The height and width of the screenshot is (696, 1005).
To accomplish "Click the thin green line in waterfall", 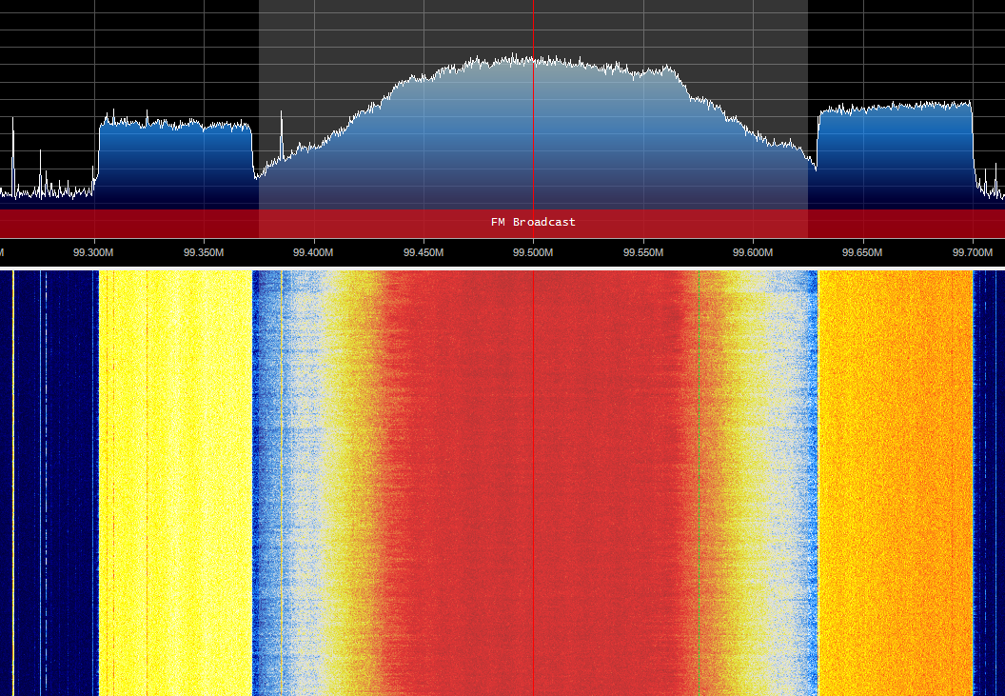I will click(x=699, y=483).
